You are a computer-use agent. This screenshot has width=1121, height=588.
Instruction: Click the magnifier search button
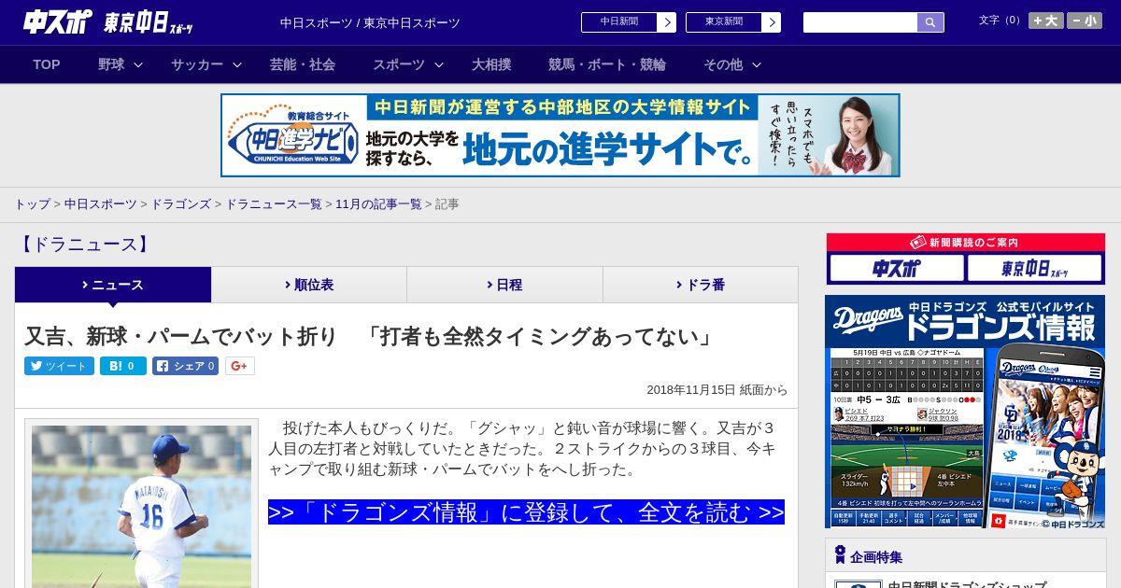(x=930, y=22)
